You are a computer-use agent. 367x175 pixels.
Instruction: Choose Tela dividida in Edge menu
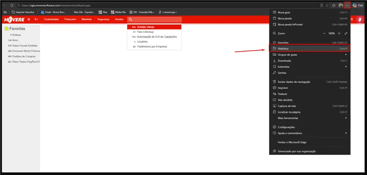pos(310,100)
